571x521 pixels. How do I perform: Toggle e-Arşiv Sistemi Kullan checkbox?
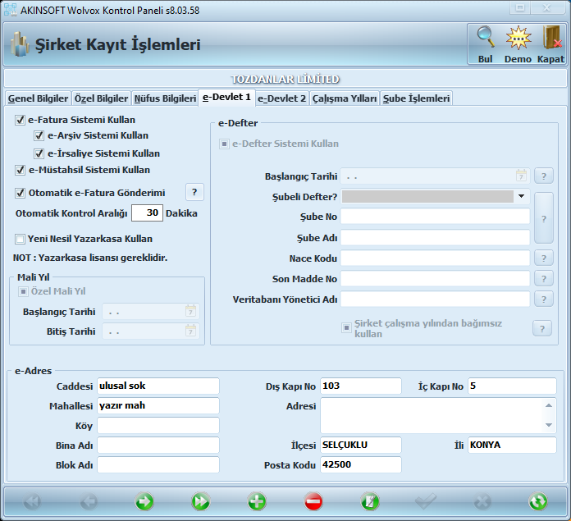click(39, 135)
